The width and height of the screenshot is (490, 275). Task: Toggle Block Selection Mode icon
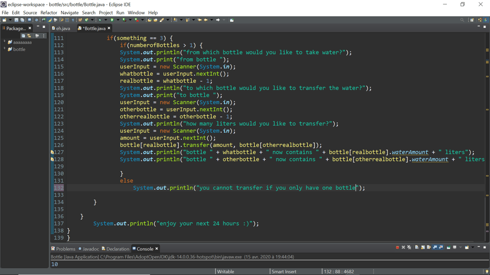pos(67,20)
